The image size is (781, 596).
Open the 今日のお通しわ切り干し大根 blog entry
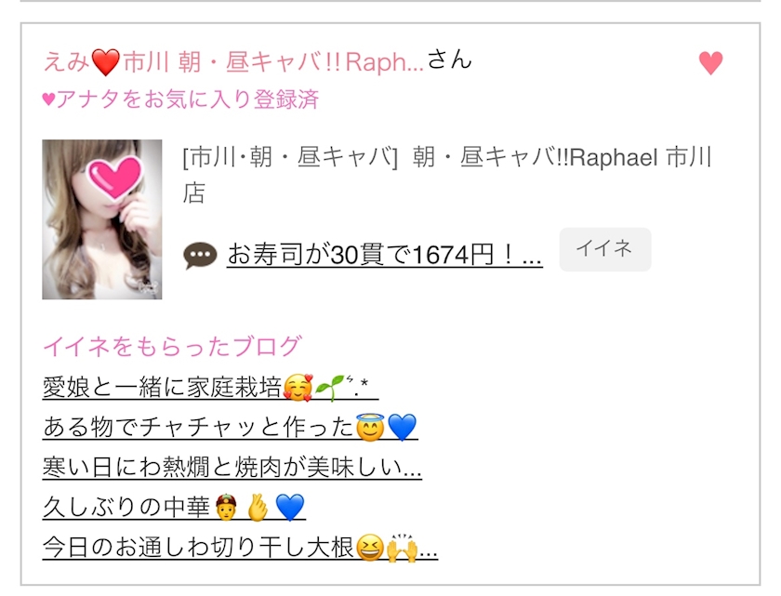[240, 548]
